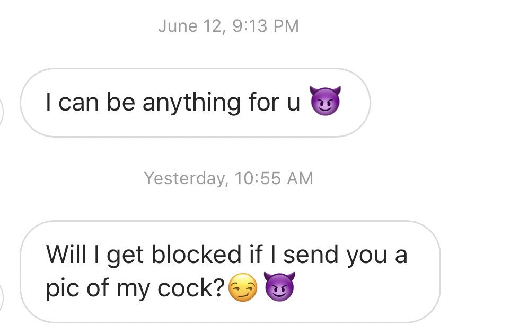Tap the "Yesterday, 10:55 AM" timestamp
The image size is (519, 326).
[228, 178]
